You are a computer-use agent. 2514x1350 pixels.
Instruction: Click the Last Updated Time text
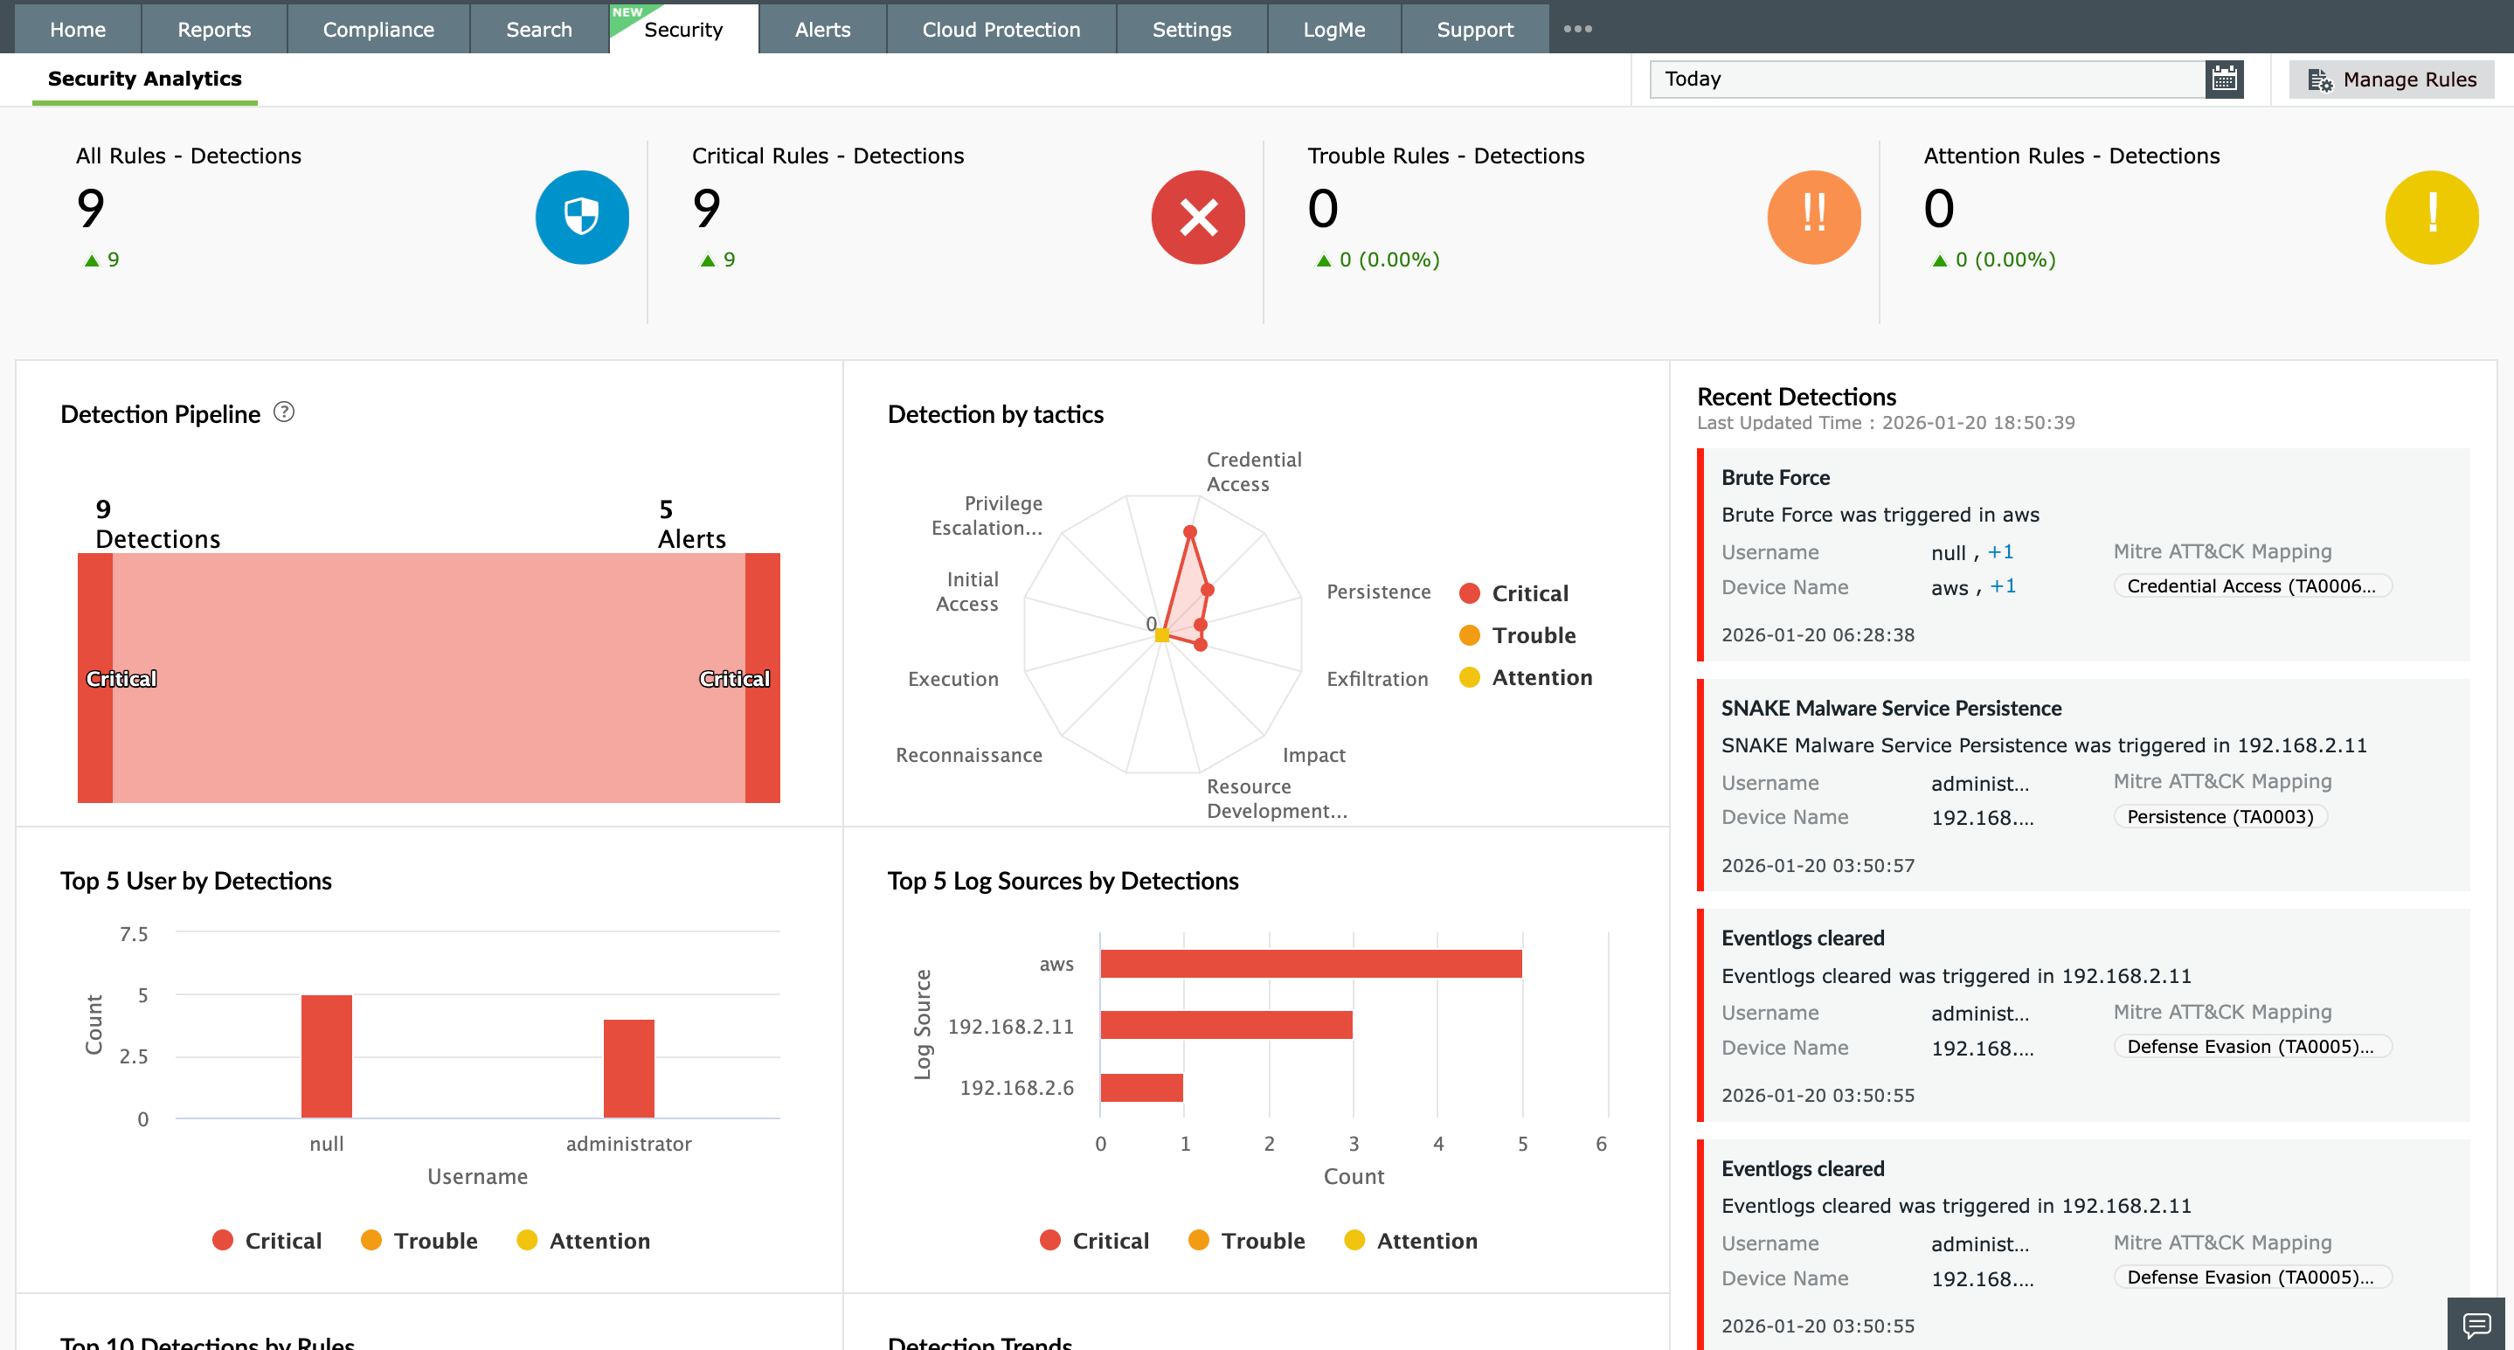click(1886, 423)
